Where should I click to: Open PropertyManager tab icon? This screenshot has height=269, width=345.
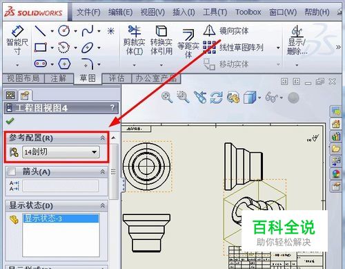click(25, 95)
